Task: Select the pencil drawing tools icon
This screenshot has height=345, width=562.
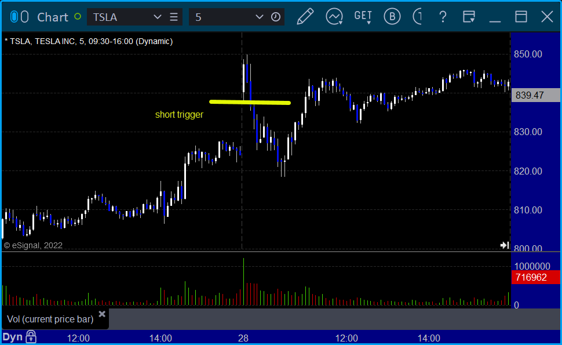Action: [x=305, y=16]
